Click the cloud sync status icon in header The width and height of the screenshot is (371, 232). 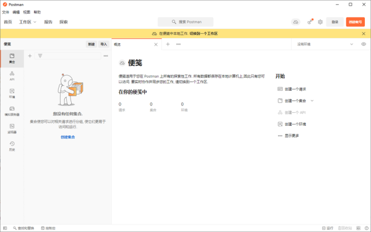tap(296, 22)
